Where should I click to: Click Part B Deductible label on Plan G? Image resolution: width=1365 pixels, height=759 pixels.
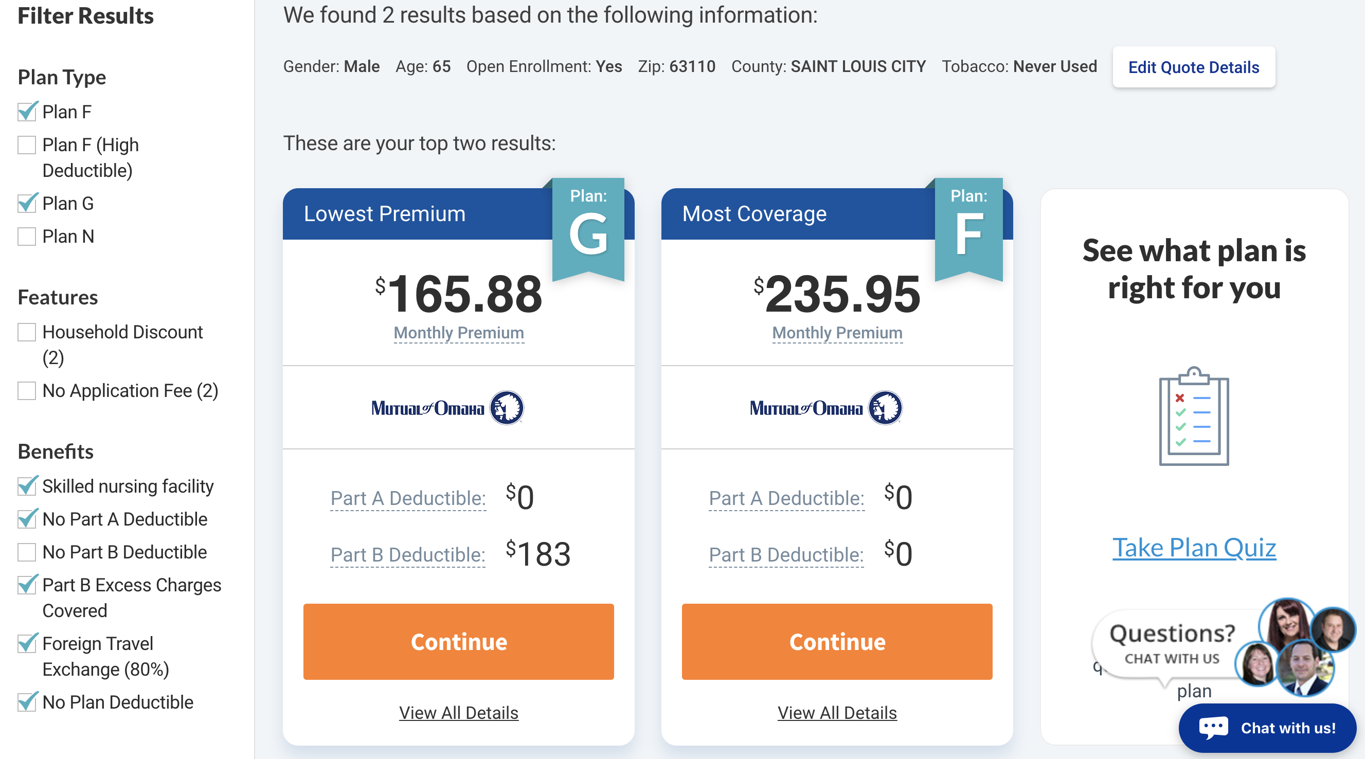(x=407, y=554)
